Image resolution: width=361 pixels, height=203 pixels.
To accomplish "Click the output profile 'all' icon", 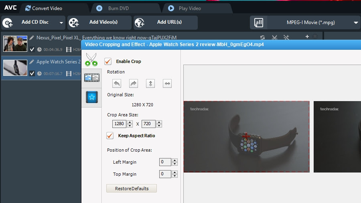I will 259,22.
